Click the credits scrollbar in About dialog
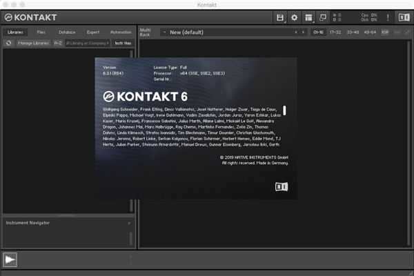Image resolution: width=414 pixels, height=276 pixels. coord(284,110)
